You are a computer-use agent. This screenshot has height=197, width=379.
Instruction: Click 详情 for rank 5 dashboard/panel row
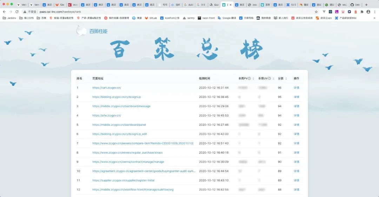296,125
